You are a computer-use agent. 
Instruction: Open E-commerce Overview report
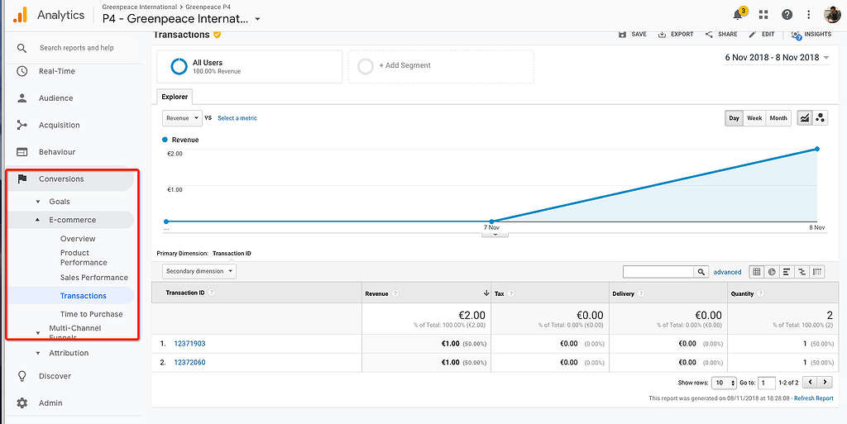coord(78,238)
